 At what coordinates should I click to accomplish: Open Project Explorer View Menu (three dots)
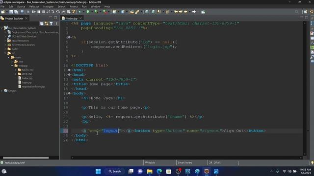pos(56,24)
